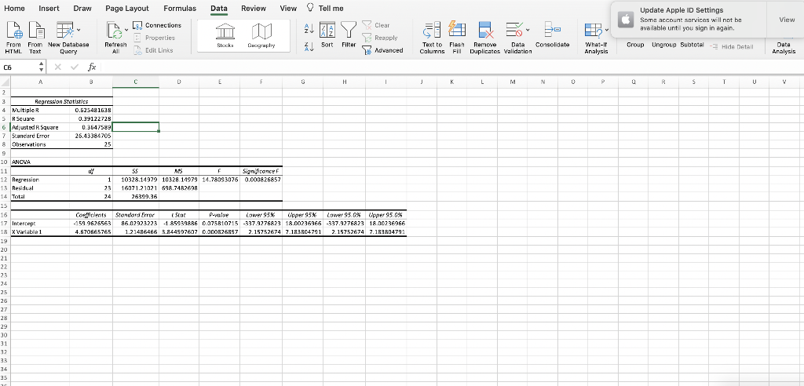Select the Geography data type
The width and height of the screenshot is (804, 386).
(x=261, y=36)
